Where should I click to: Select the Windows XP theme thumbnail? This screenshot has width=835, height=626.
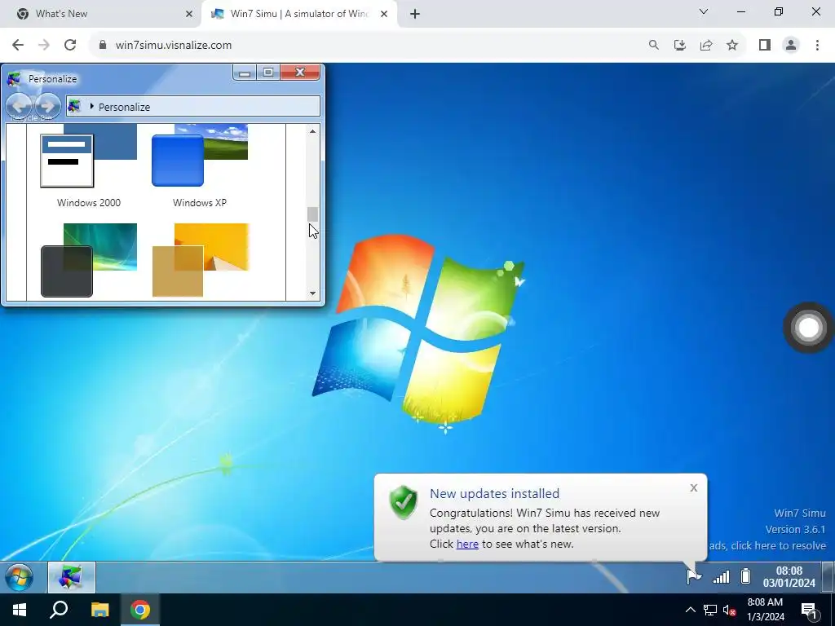point(200,156)
